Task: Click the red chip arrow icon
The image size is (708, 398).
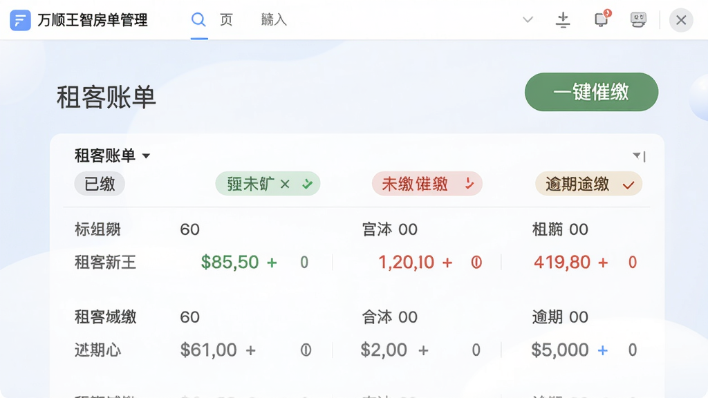Action: coord(469,183)
